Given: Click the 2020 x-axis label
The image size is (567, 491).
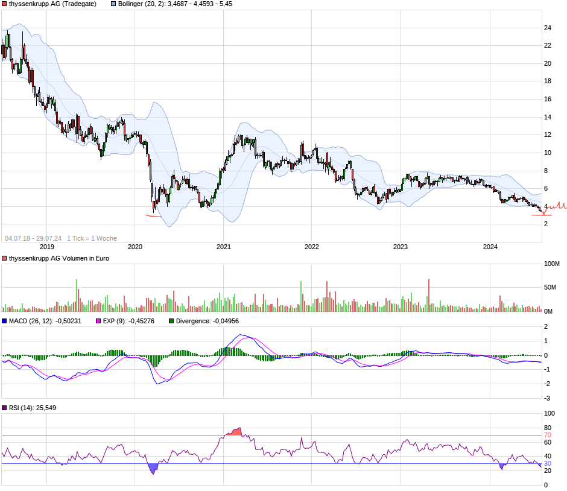Looking at the screenshot, I should pyautogui.click(x=135, y=247).
